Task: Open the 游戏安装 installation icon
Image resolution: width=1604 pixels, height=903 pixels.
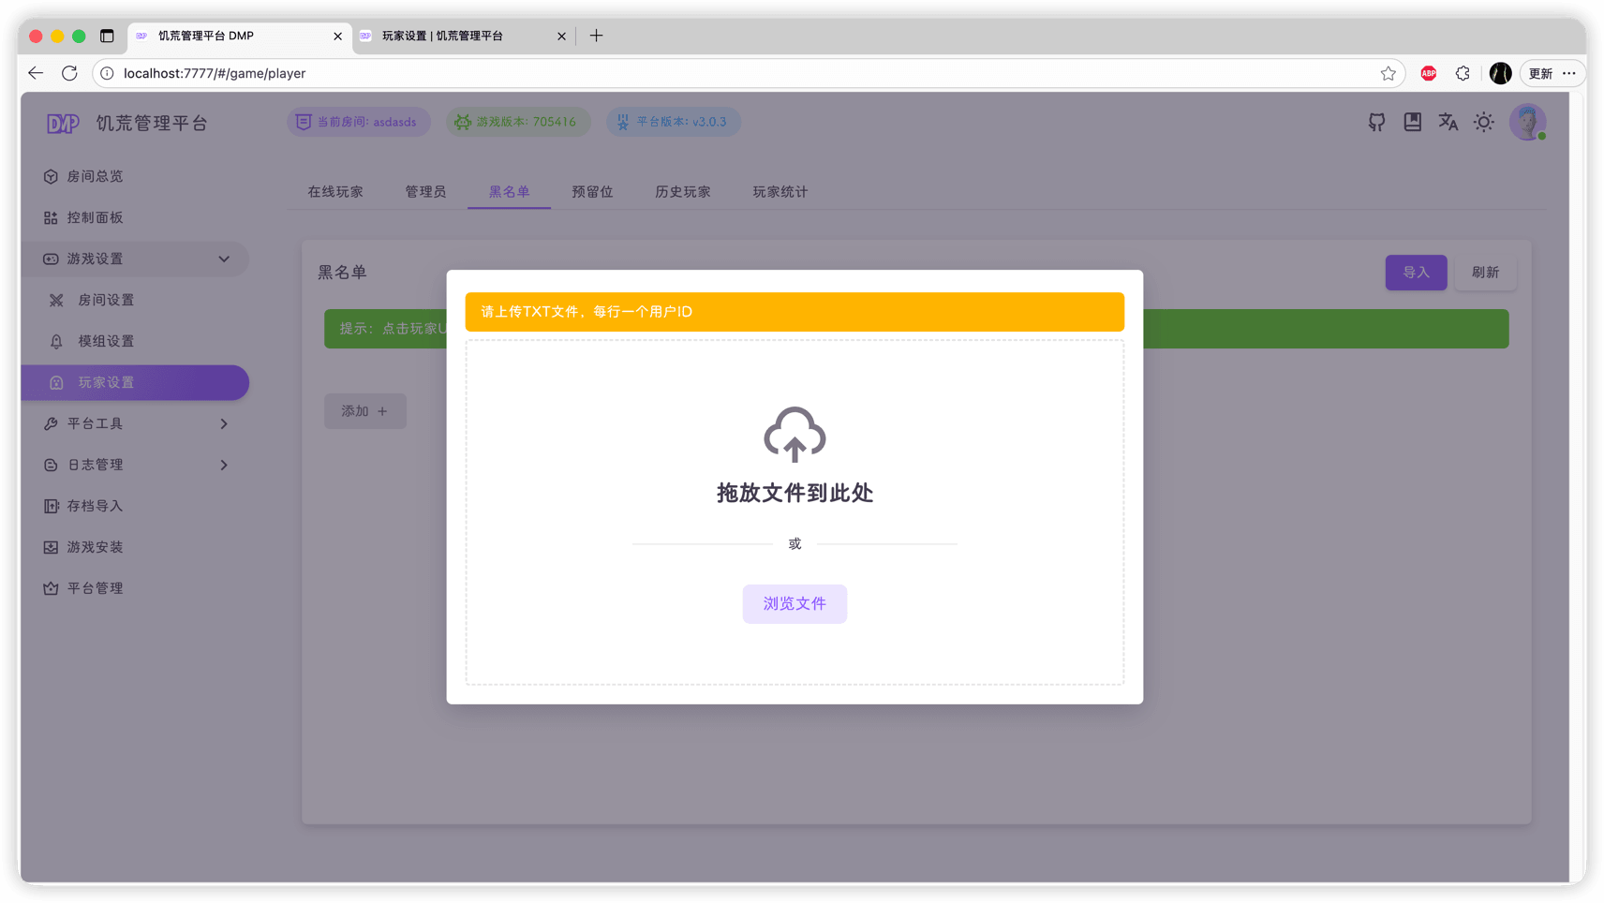Action: point(51,547)
